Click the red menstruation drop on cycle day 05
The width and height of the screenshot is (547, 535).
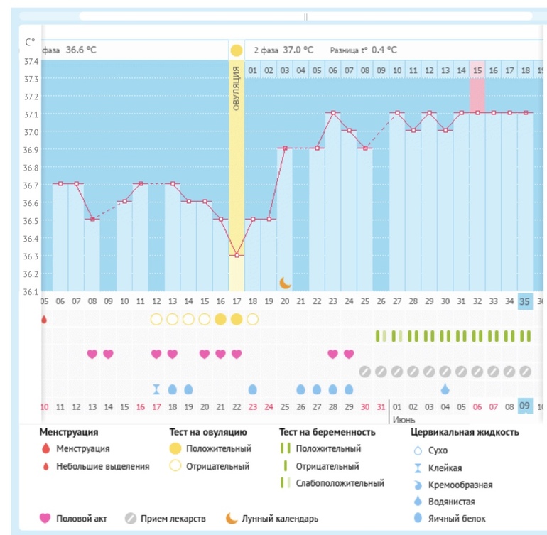click(x=44, y=319)
